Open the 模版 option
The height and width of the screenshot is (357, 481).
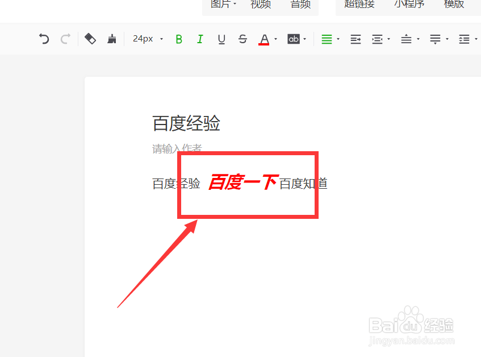pos(454,4)
